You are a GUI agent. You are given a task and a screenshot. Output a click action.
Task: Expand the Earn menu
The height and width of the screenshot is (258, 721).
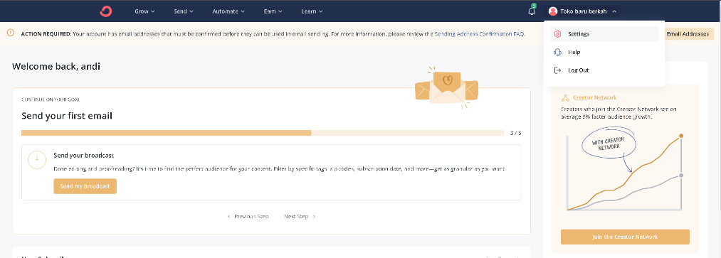(273, 11)
